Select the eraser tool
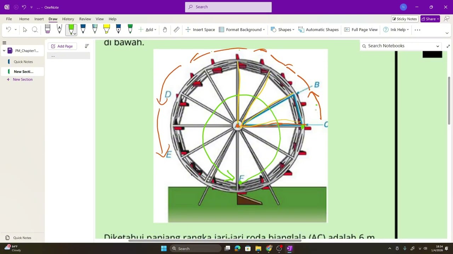This screenshot has height=254, width=453. pyautogui.click(x=48, y=30)
